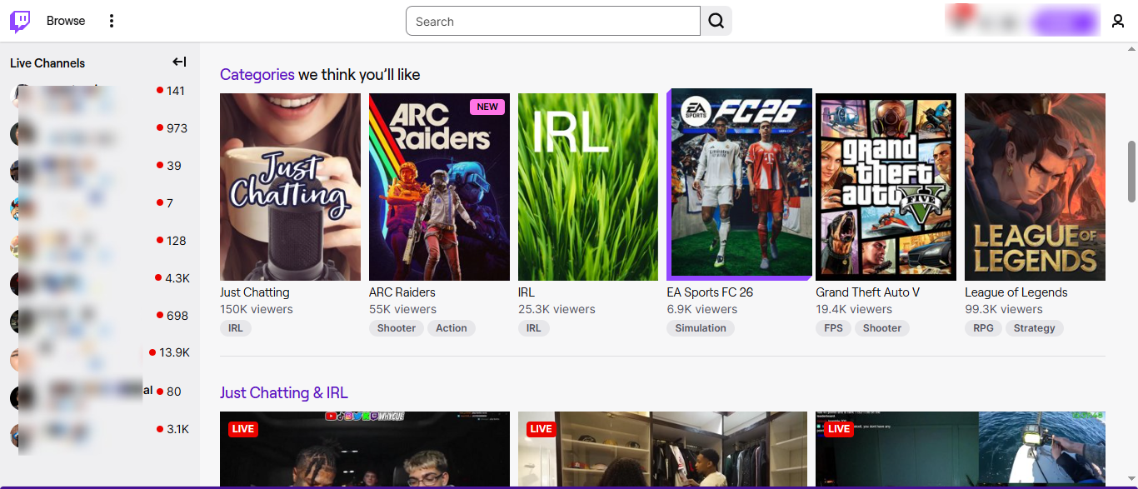
Task: Open the League of Legends category thumbnail
Action: 1035,186
